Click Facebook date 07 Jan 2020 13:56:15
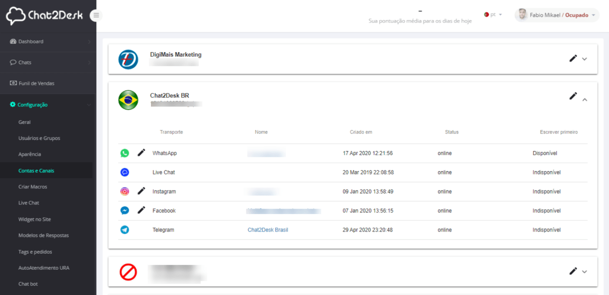 (368, 211)
